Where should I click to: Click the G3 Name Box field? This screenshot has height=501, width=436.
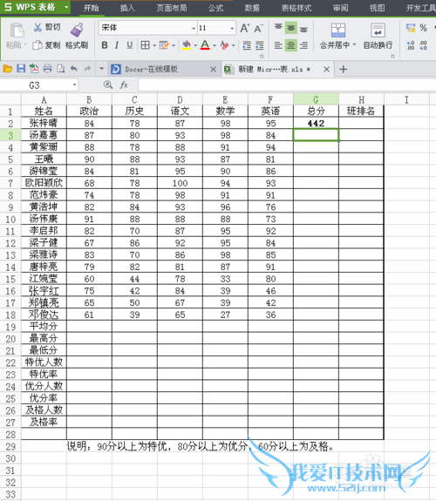click(35, 85)
